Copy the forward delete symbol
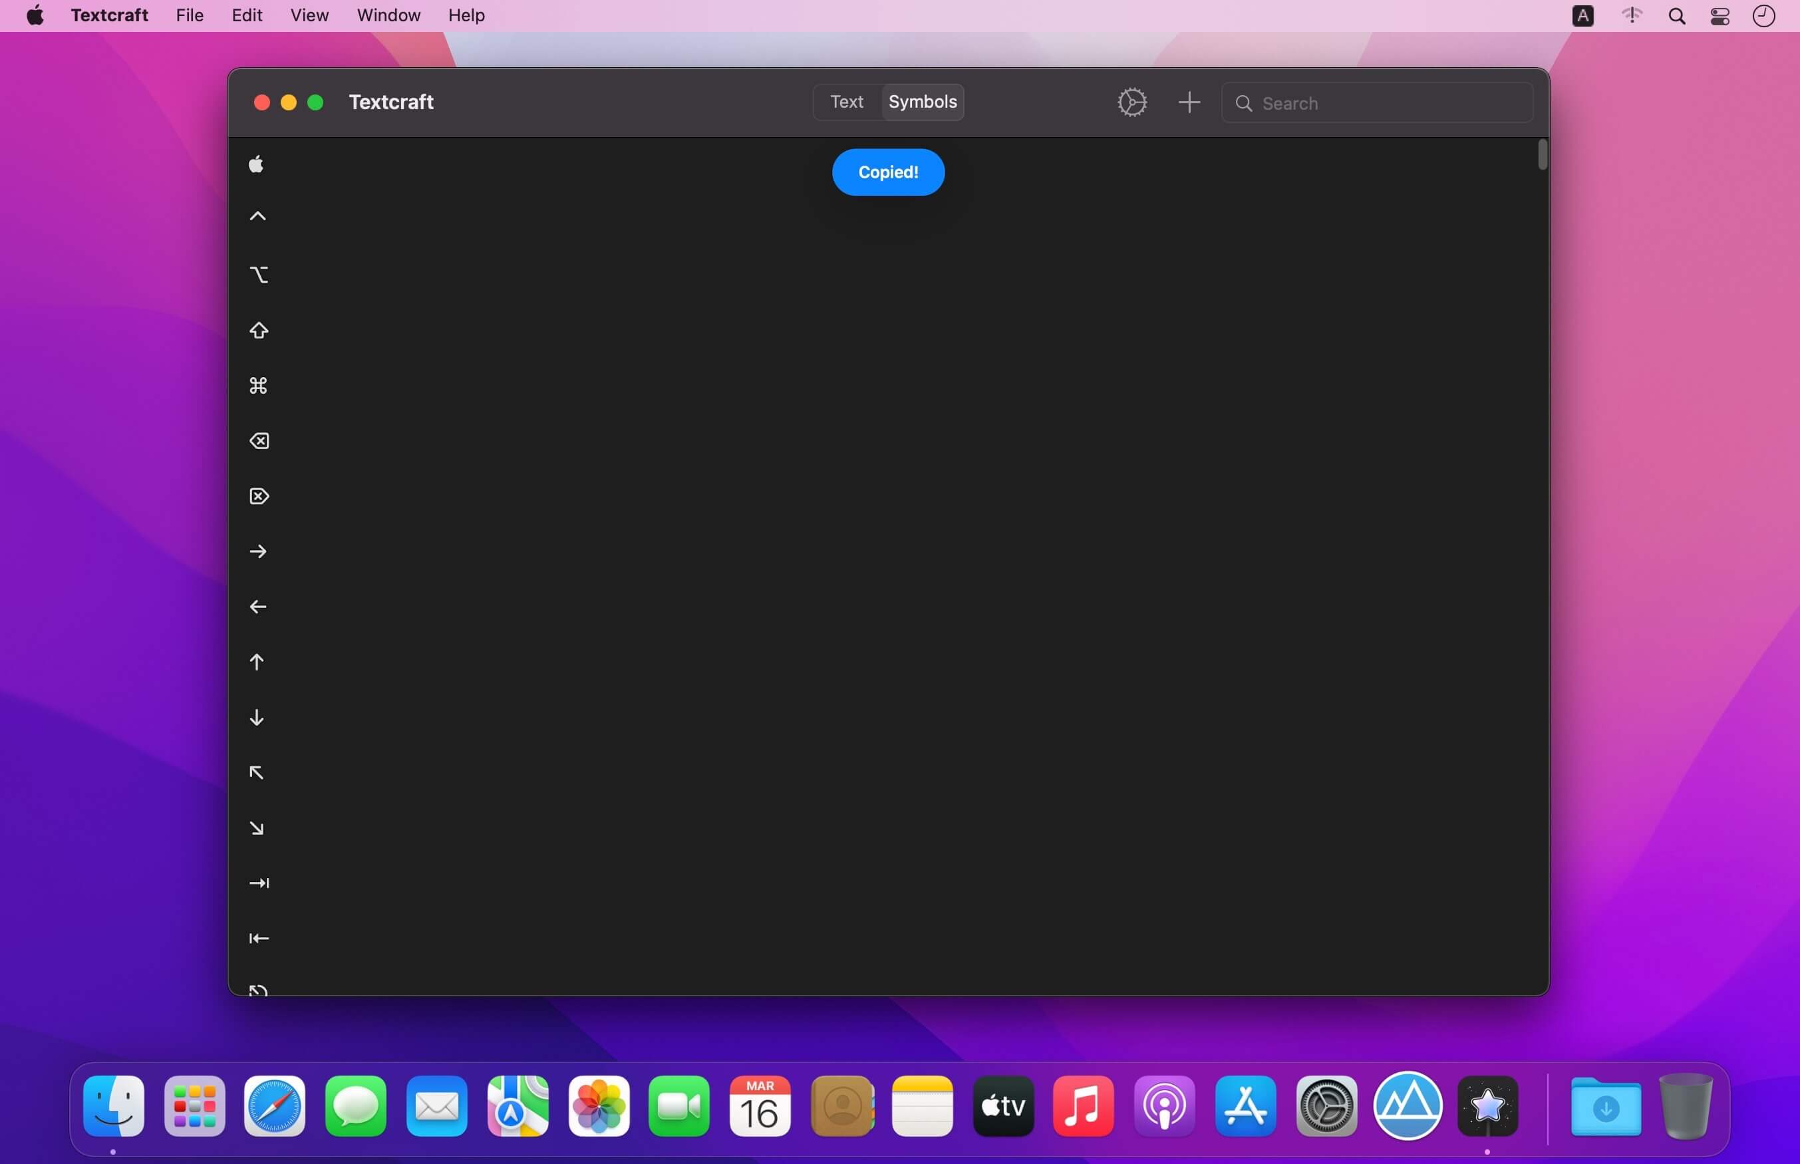The image size is (1800, 1164). point(259,496)
